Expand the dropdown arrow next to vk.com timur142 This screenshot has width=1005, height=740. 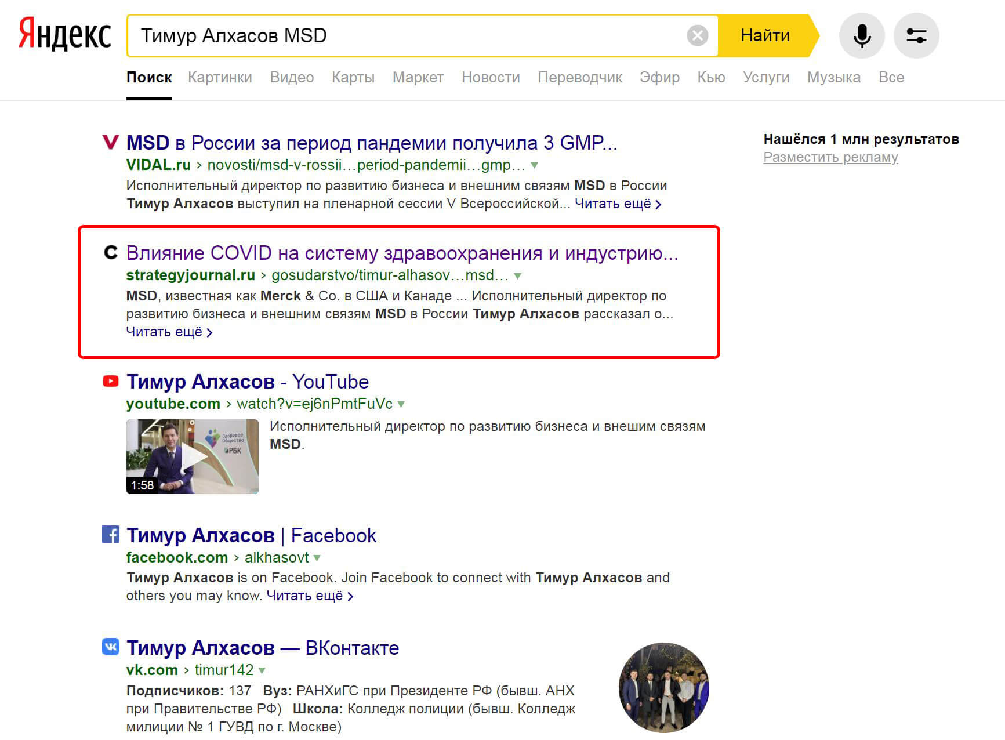click(x=262, y=671)
